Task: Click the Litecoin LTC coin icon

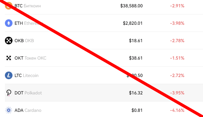Action: (9, 75)
